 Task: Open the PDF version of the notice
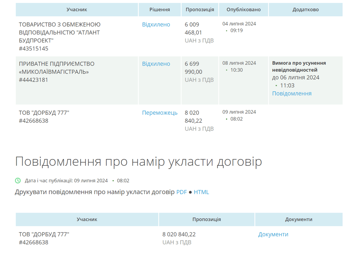pyautogui.click(x=182, y=192)
